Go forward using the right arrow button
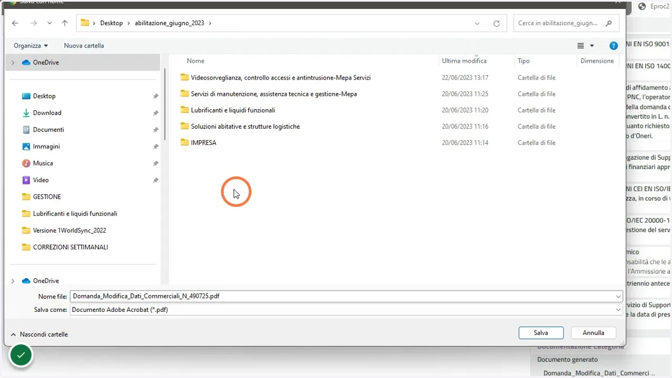The height and width of the screenshot is (378, 672). point(34,24)
